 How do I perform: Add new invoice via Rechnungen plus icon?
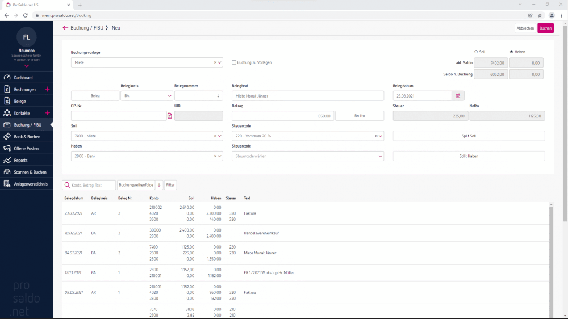pyautogui.click(x=47, y=90)
